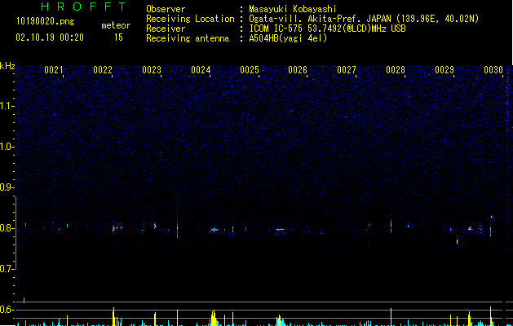Click the Receiving antenna label

(188, 38)
